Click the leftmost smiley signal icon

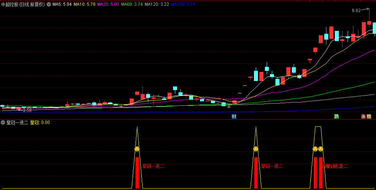[137, 149]
